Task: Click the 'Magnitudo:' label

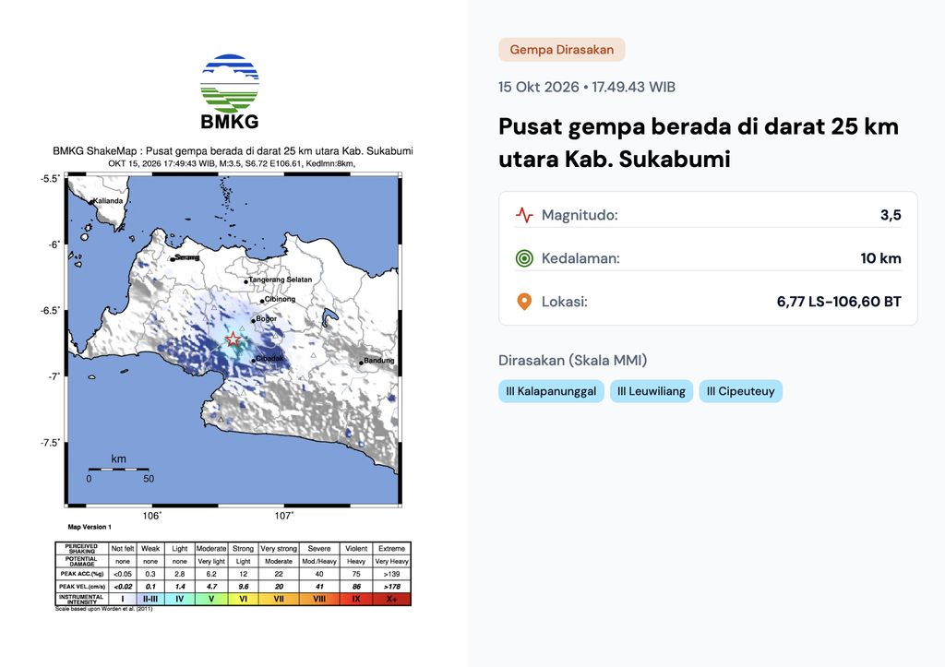Action: click(580, 215)
